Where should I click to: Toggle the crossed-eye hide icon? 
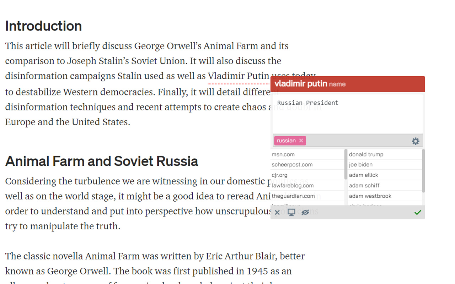tap(305, 213)
